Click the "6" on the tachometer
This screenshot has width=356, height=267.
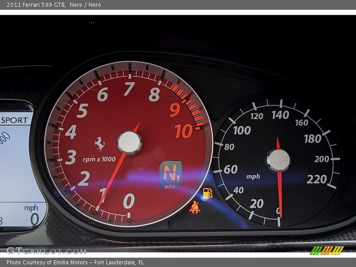tap(103, 94)
